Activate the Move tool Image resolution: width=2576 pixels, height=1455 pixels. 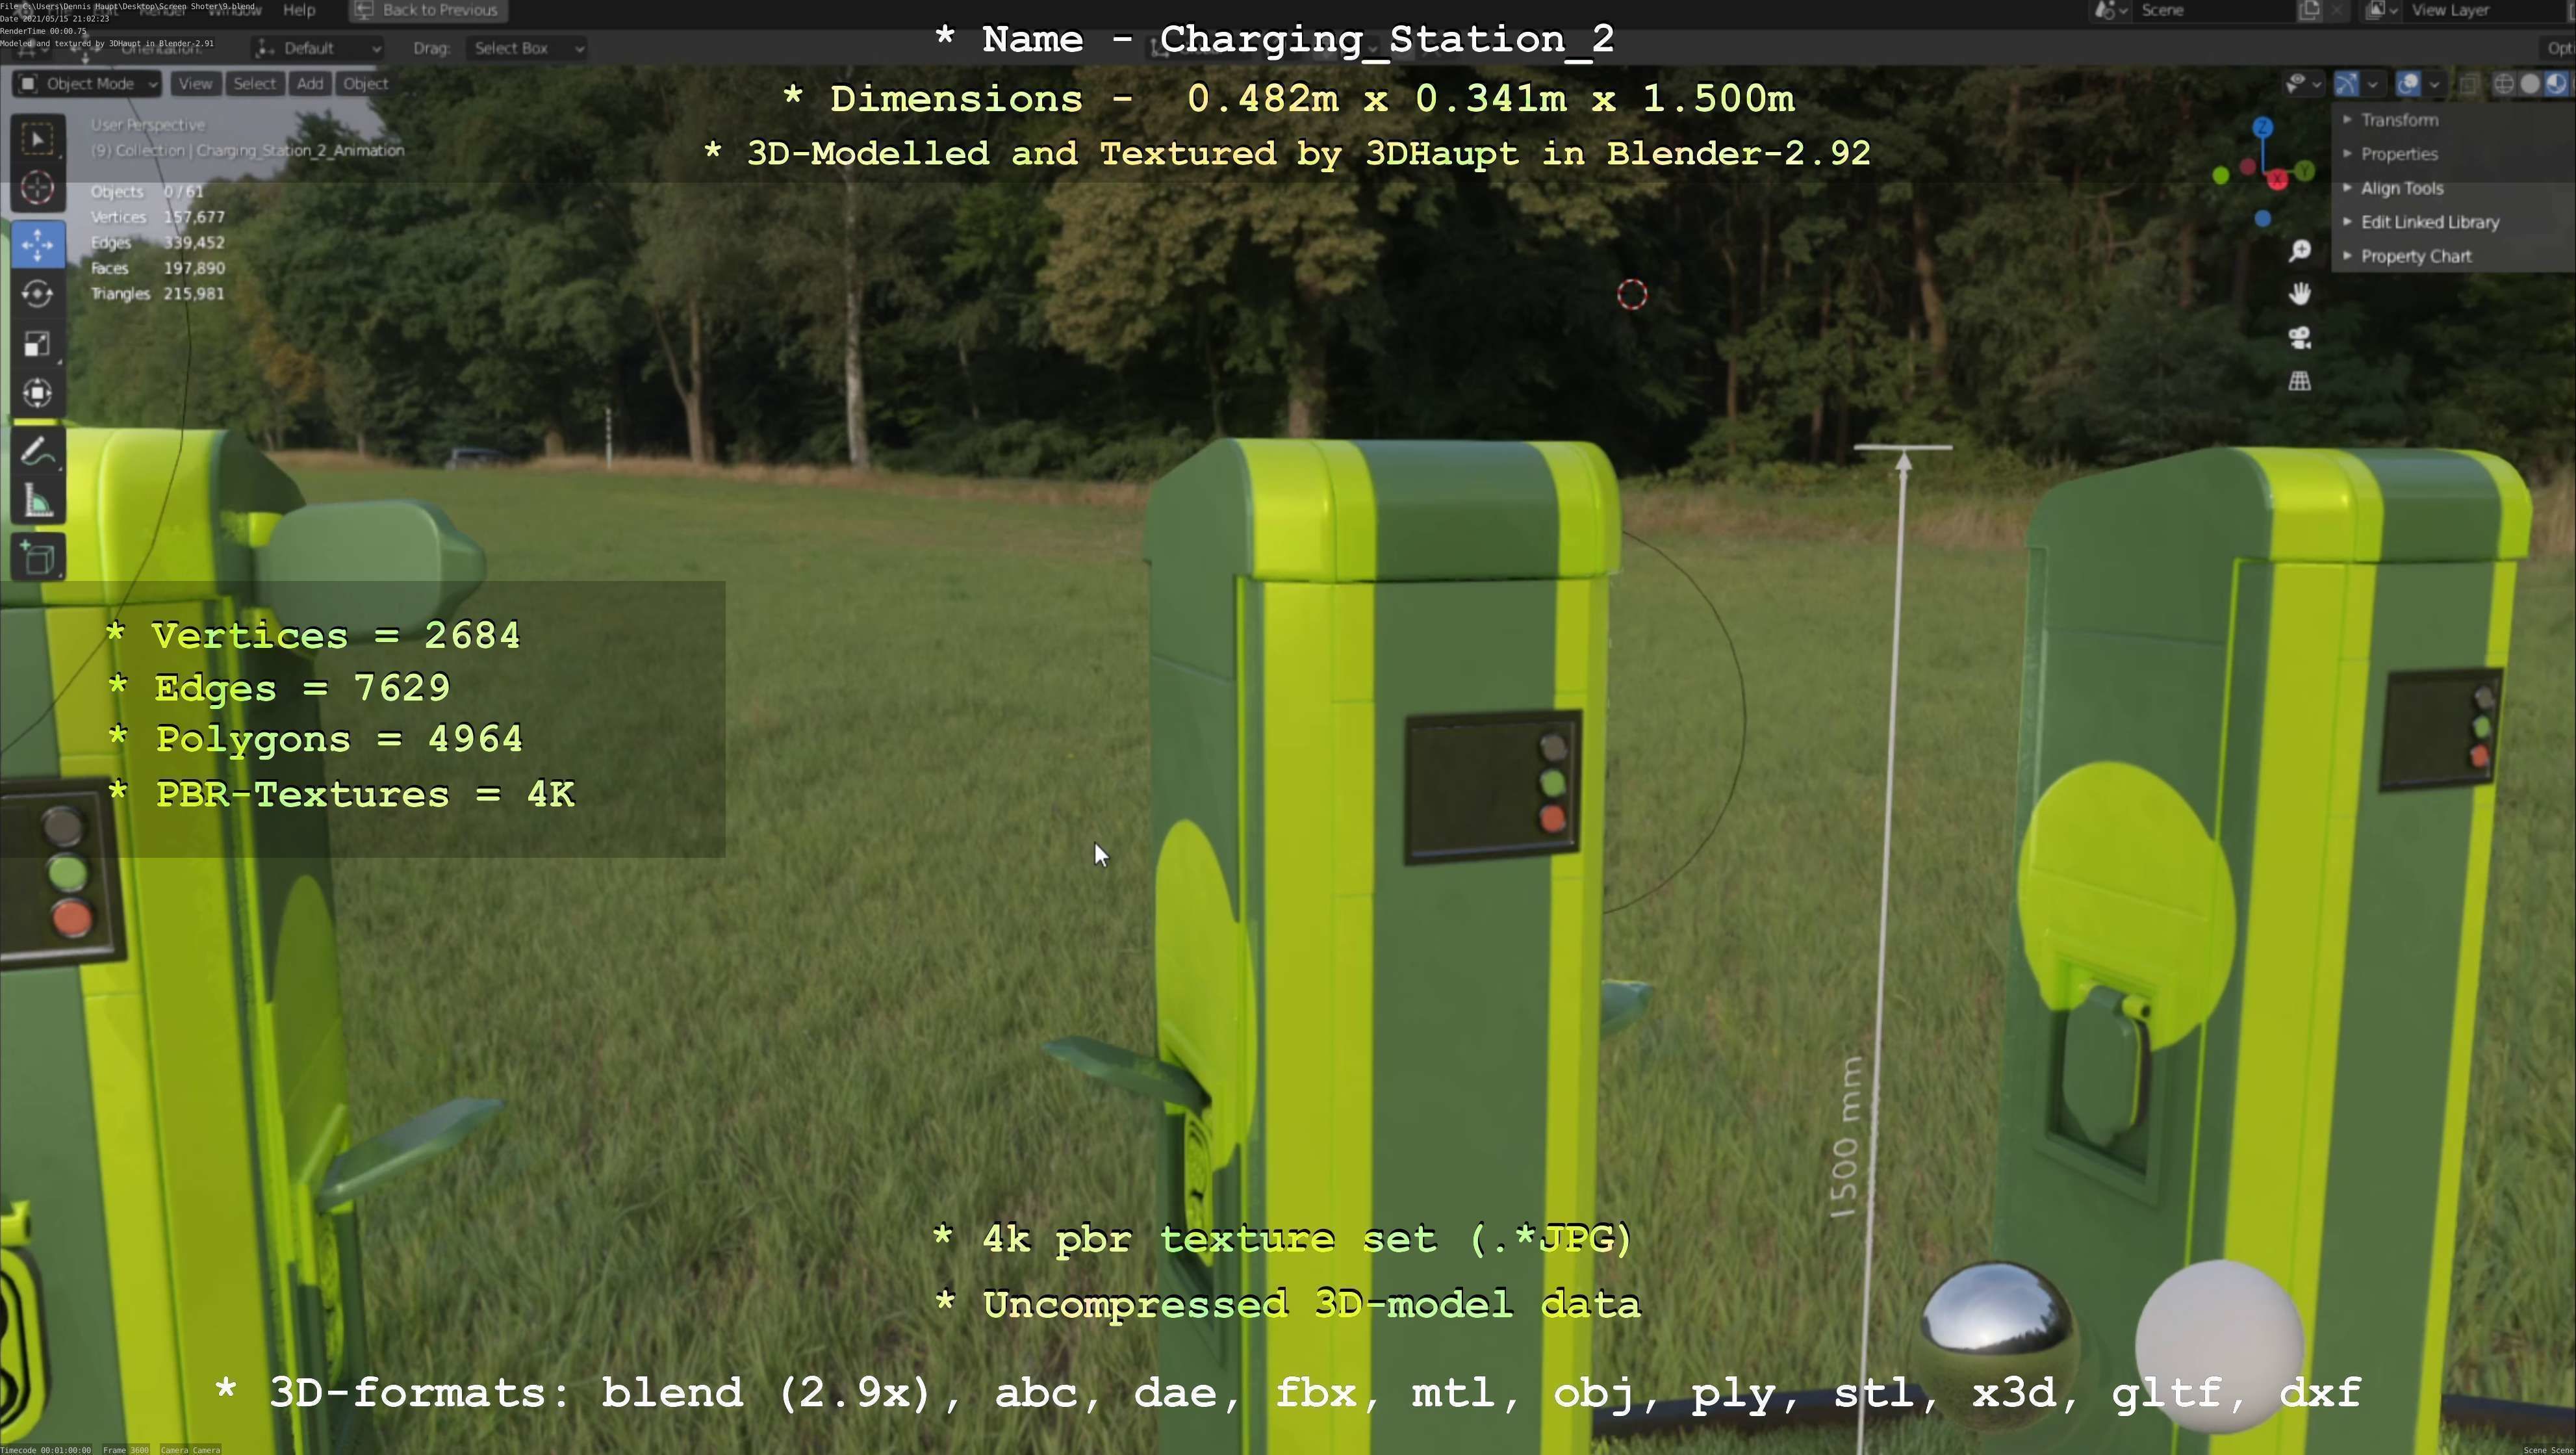point(38,243)
